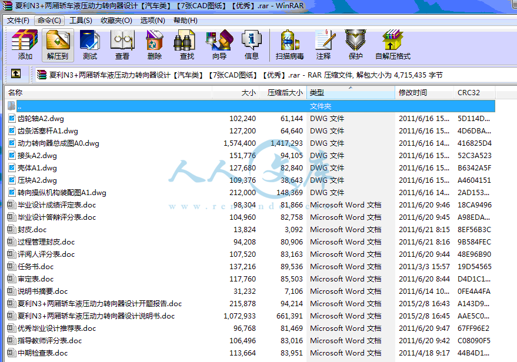Click modified time 2015/2/8 16:45
This screenshot has height=362, width=517.
(424, 316)
